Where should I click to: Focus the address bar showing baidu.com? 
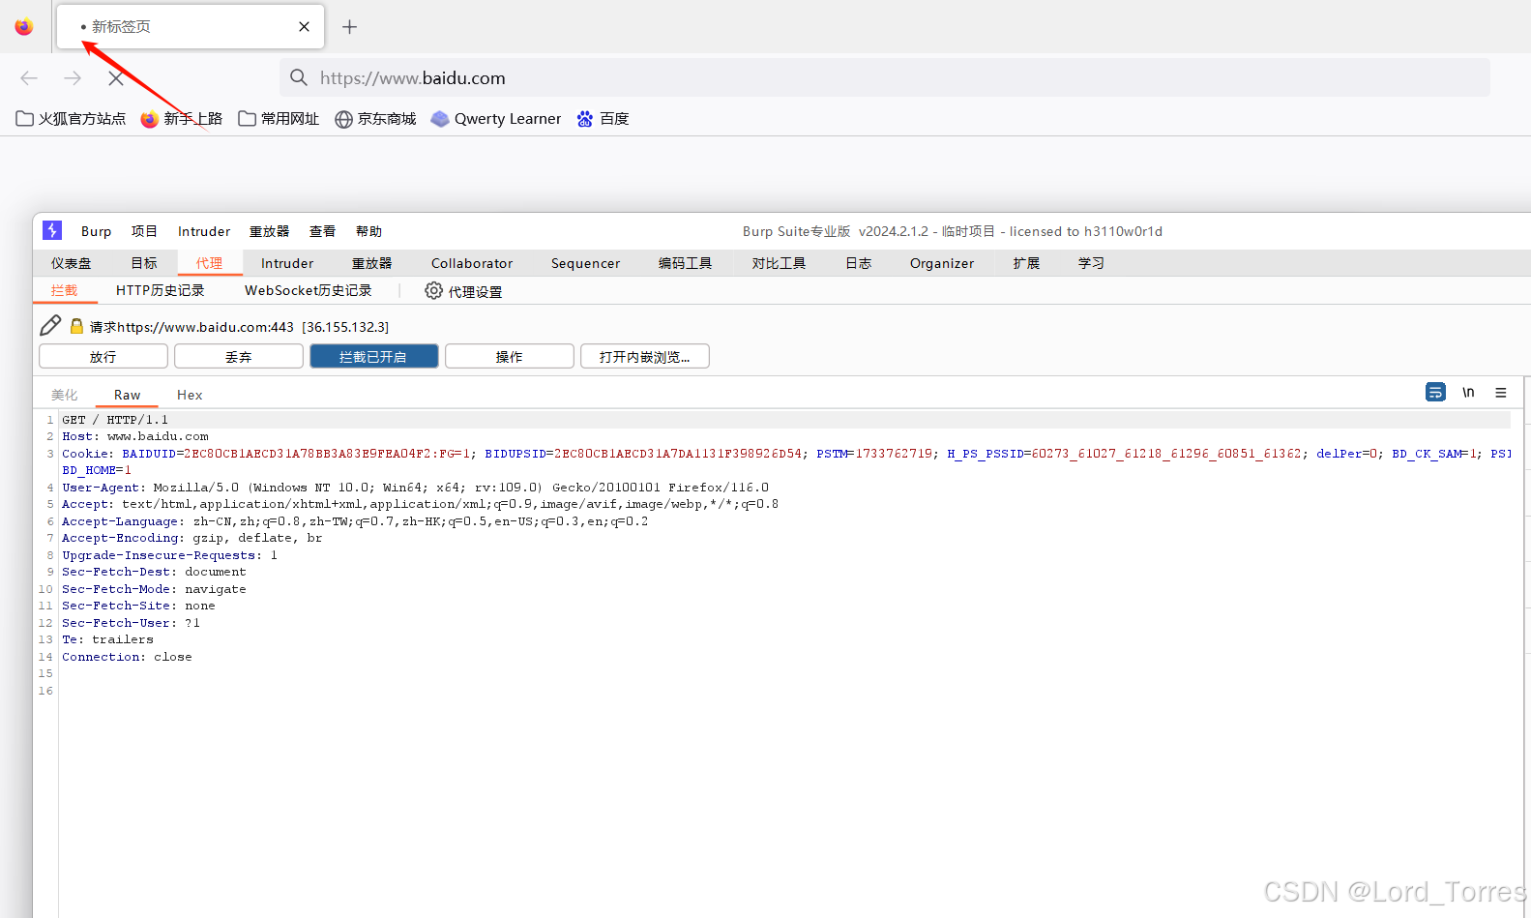click(x=885, y=77)
